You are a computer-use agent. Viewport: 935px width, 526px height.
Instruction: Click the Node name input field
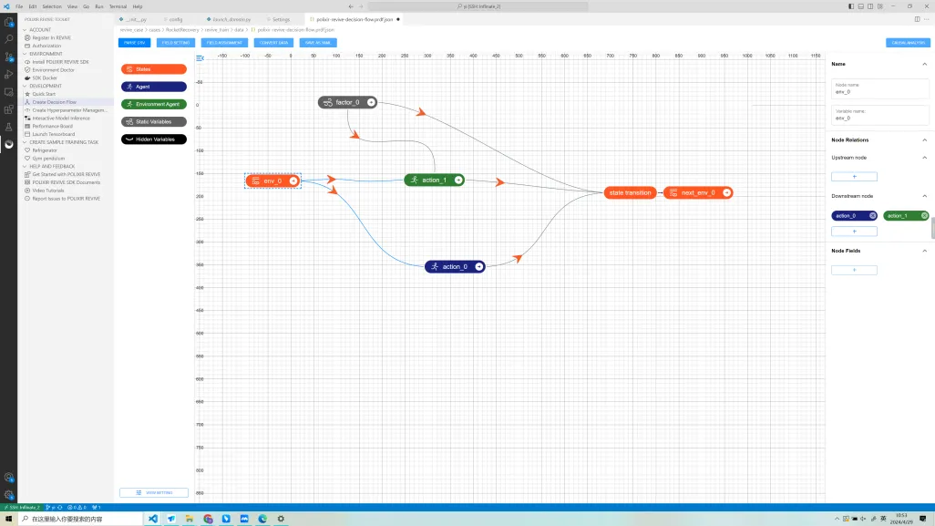pyautogui.click(x=879, y=88)
